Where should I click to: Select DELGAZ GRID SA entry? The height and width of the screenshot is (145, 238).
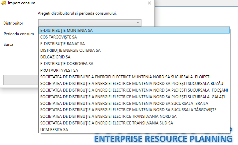point(134,57)
